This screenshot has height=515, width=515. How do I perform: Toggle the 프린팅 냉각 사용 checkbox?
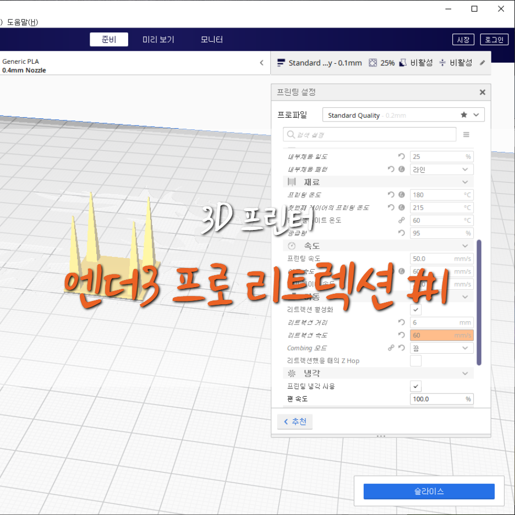[x=415, y=386]
